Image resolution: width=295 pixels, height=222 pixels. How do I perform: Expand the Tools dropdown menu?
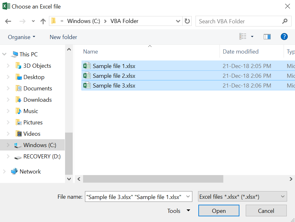[179, 211]
